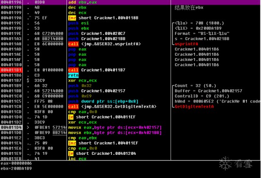This screenshot has height=178, width=261.
Task: Click the comment '结果放在ebx'
Action: pos(189,8)
